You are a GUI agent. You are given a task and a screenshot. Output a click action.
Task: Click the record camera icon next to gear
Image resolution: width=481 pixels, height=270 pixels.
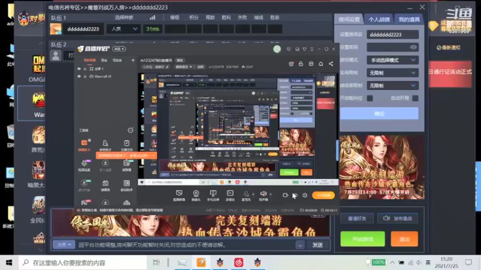click(285, 195)
